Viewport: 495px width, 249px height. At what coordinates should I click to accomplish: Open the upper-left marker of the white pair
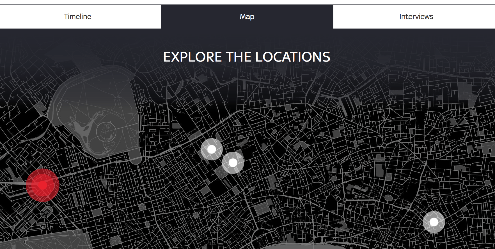pyautogui.click(x=212, y=149)
